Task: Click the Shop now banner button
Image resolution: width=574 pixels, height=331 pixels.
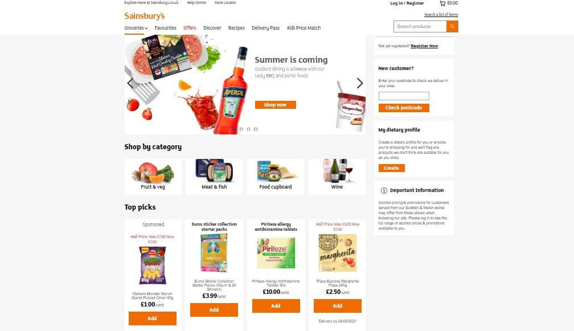Action: (275, 105)
